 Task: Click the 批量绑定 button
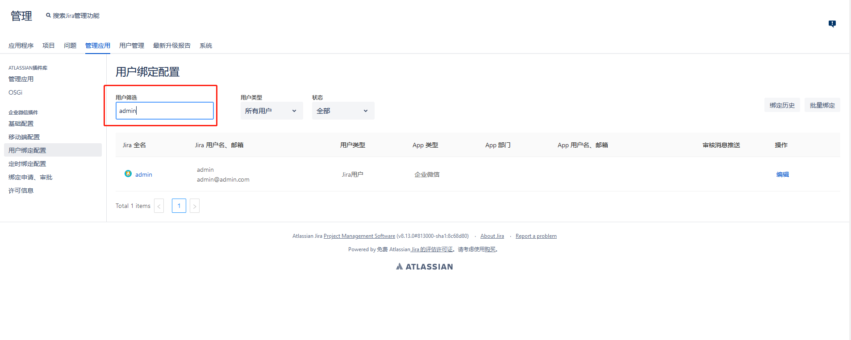click(x=822, y=105)
